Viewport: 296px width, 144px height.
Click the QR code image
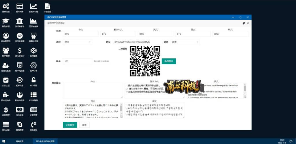[x=145, y=61]
